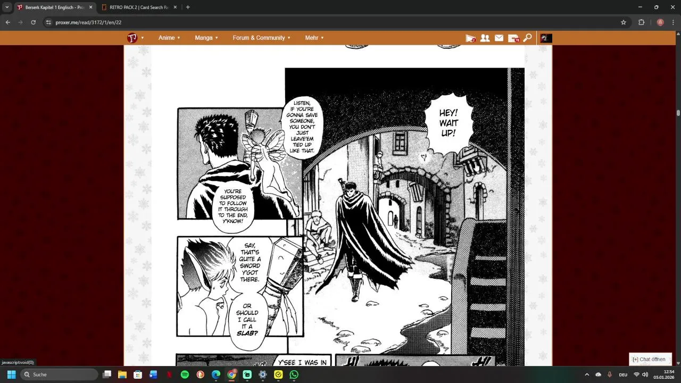
Task: Open the Wi-Fi network tray icon
Action: 636,374
